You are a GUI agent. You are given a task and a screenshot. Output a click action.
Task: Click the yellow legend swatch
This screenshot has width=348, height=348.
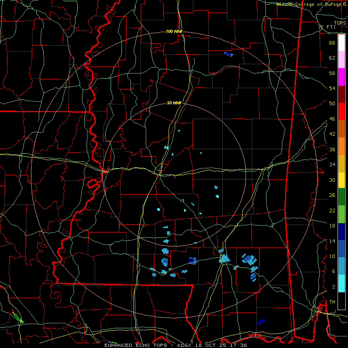pos(341,180)
